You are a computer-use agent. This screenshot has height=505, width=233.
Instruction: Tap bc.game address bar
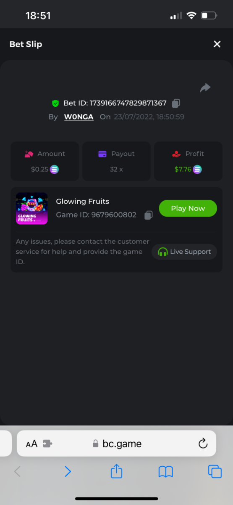(116, 444)
